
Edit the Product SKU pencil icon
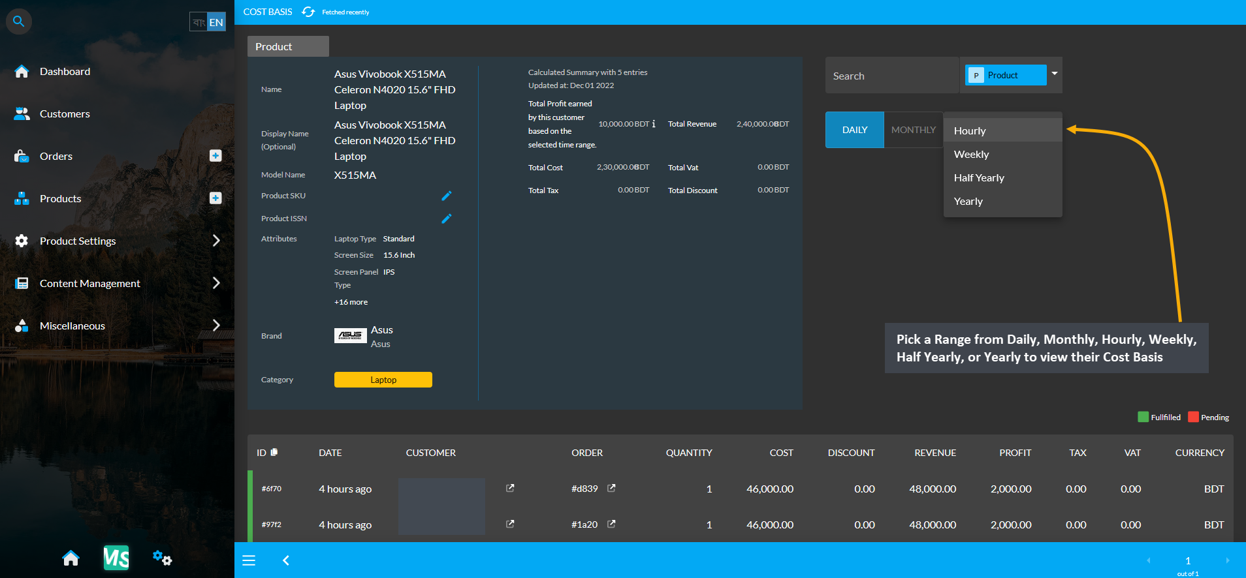[447, 196]
